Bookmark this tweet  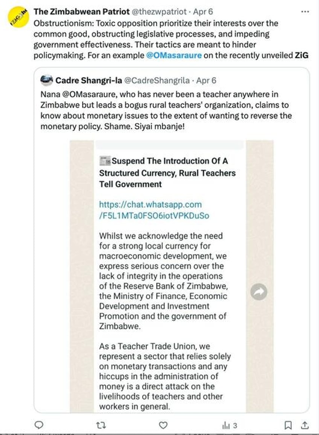click(288, 425)
